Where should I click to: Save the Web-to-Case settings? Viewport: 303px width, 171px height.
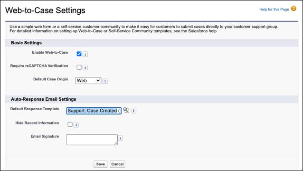(101, 164)
